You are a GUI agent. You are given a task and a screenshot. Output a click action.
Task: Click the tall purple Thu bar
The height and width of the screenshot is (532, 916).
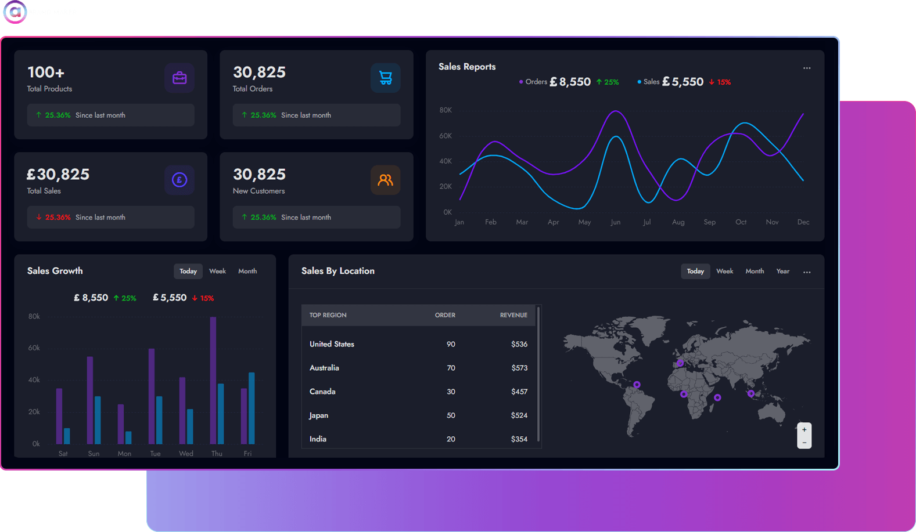[x=213, y=381]
